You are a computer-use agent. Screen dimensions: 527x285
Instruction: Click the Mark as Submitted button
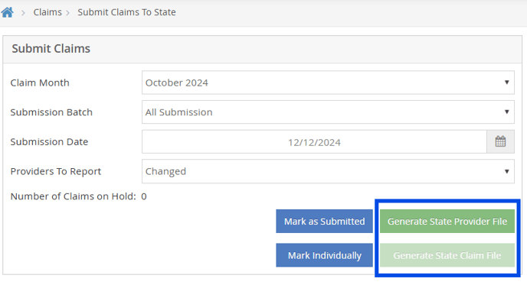click(324, 222)
